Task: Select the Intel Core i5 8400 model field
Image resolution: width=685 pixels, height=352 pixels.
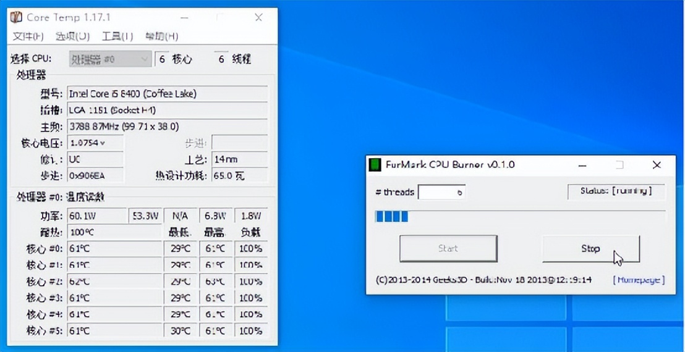Action: tap(168, 93)
